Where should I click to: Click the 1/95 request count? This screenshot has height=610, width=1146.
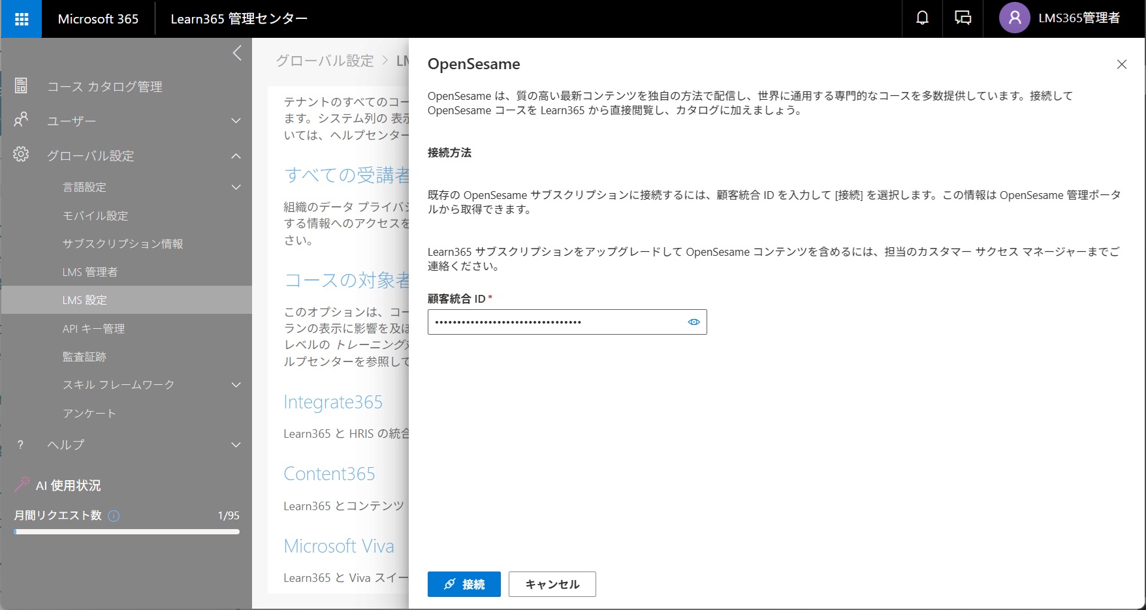[229, 515]
